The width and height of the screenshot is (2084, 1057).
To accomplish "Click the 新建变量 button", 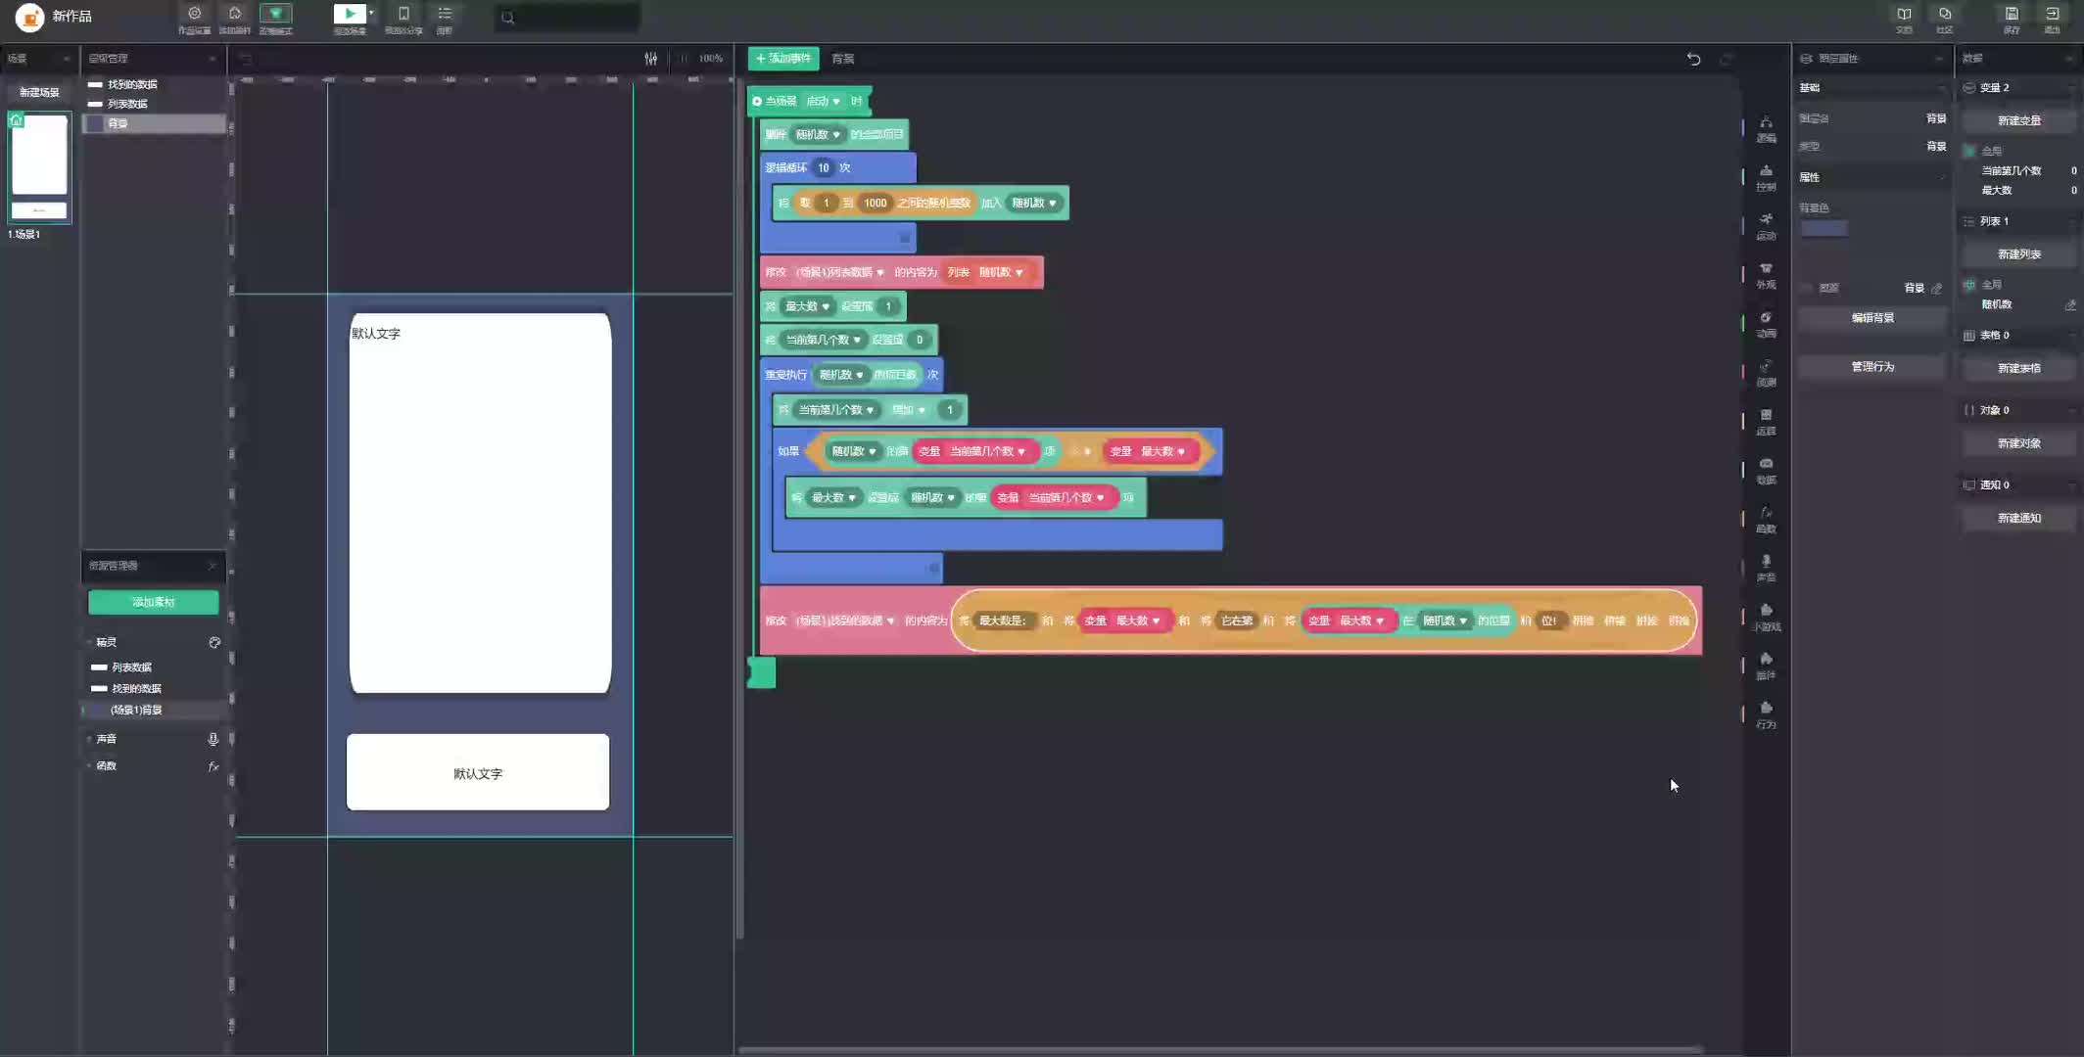I will pyautogui.click(x=2018, y=120).
